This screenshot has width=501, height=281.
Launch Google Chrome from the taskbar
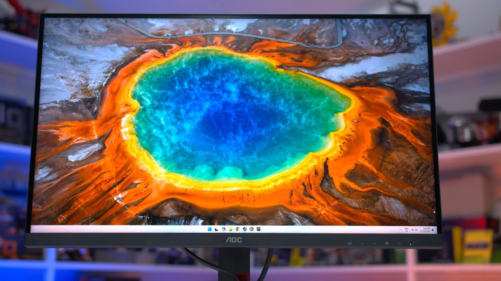pos(238,229)
